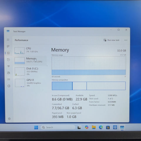The height and width of the screenshot is (141, 141).
Task: Click the Non-paged pool 1.0 GB value
Action: 71,117
